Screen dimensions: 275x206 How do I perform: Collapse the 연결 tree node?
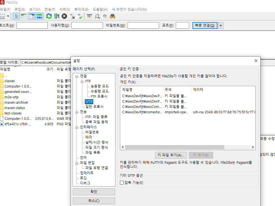pos(77,77)
